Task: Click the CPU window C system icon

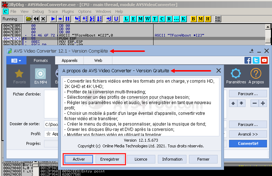Action: pyautogui.click(x=6, y=11)
